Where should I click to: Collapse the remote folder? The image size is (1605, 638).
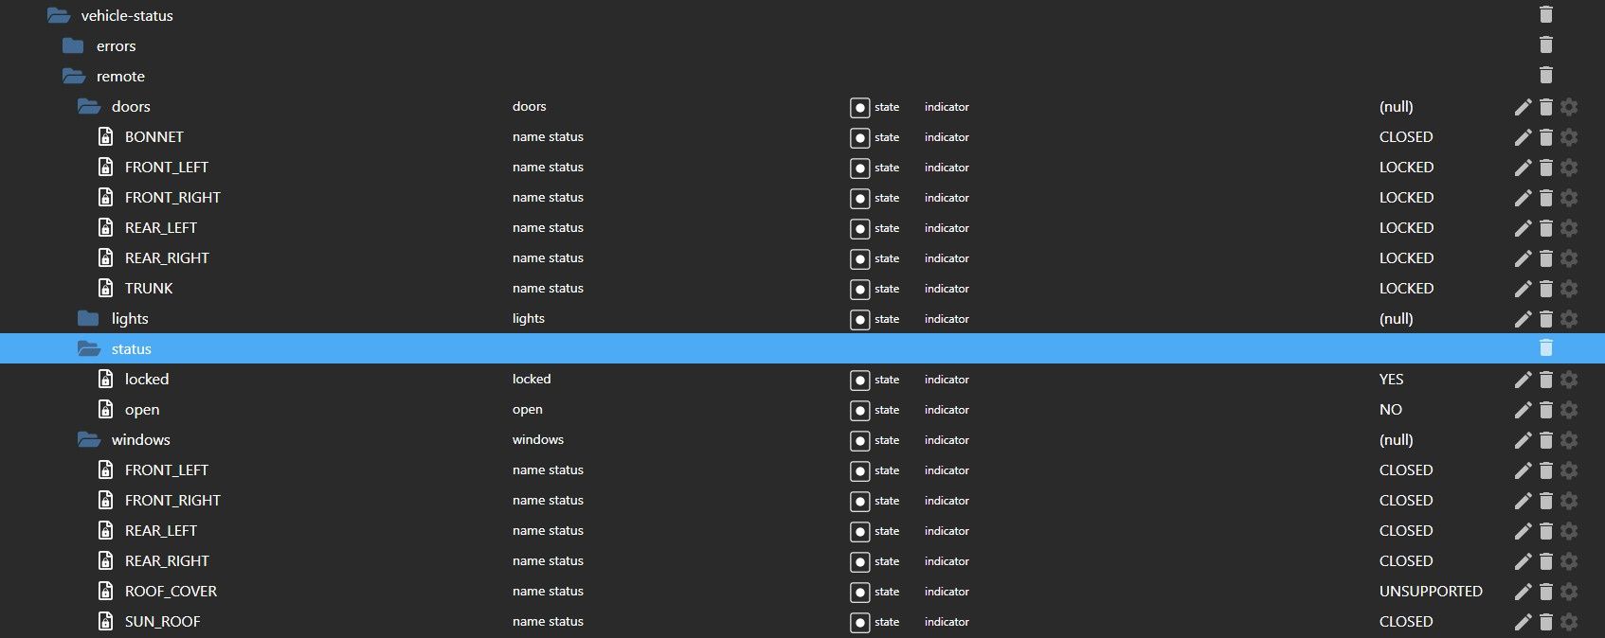click(74, 76)
